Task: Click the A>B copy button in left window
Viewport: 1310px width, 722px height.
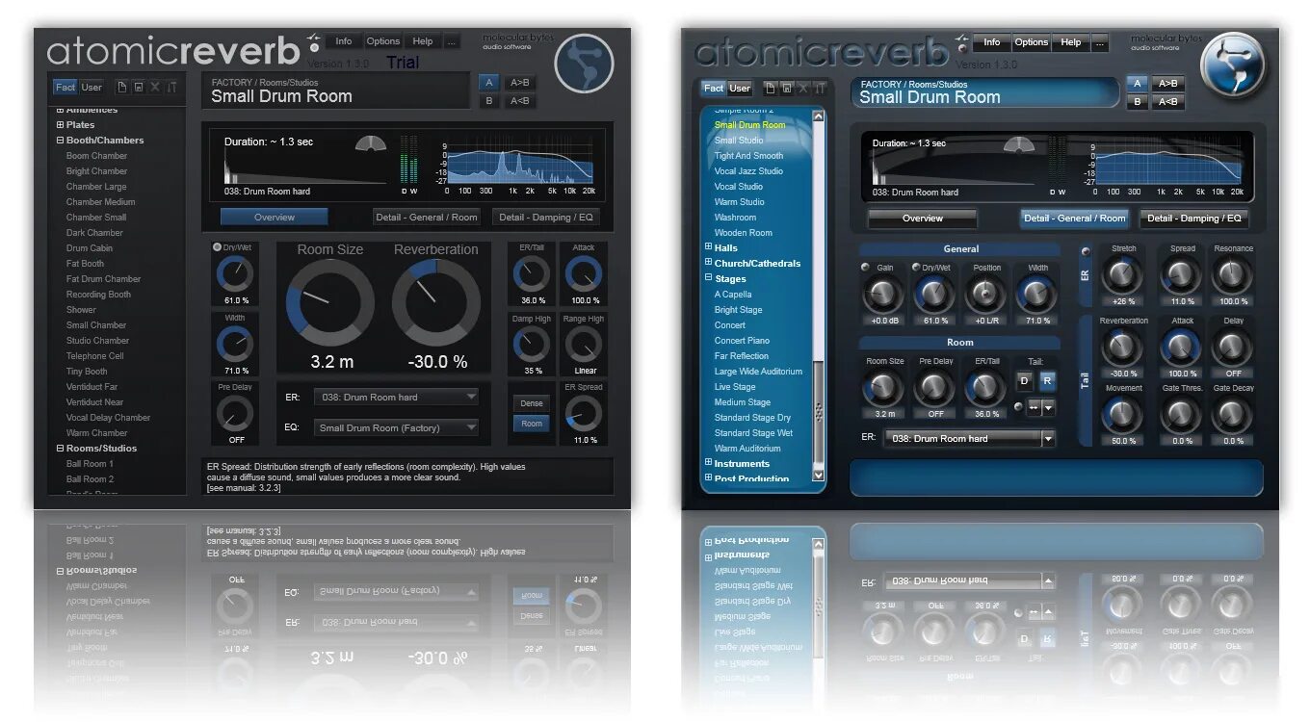Action: pyautogui.click(x=519, y=83)
